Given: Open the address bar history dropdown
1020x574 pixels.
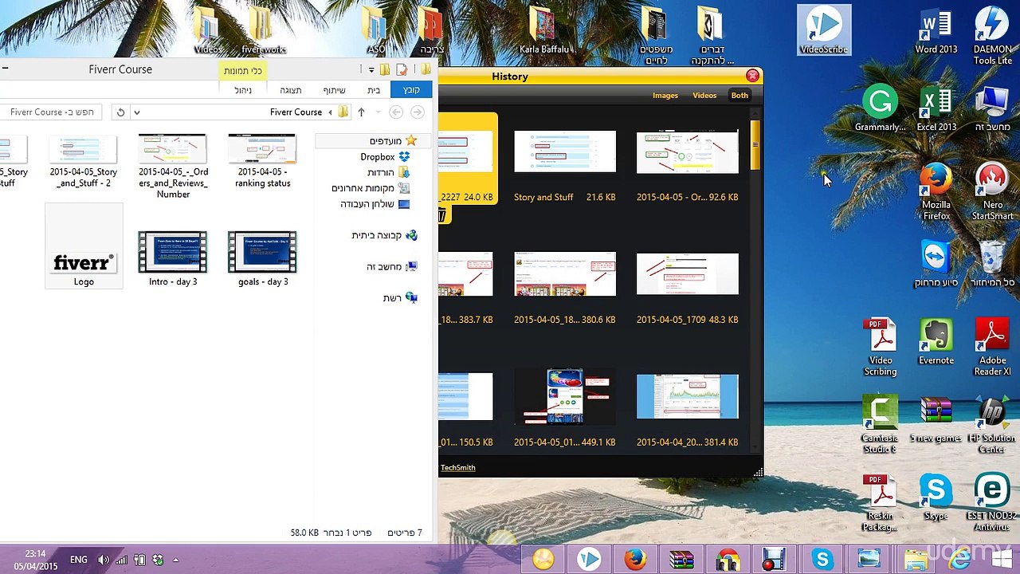Looking at the screenshot, I should pos(136,112).
